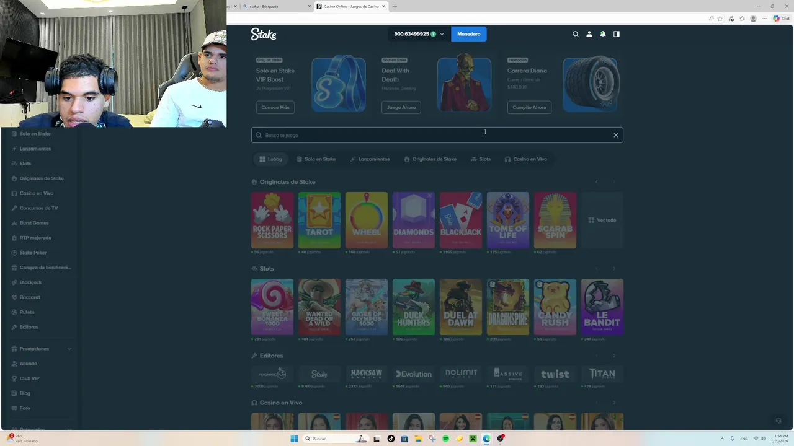
Task: Open a new browser tab
Action: coord(395,6)
